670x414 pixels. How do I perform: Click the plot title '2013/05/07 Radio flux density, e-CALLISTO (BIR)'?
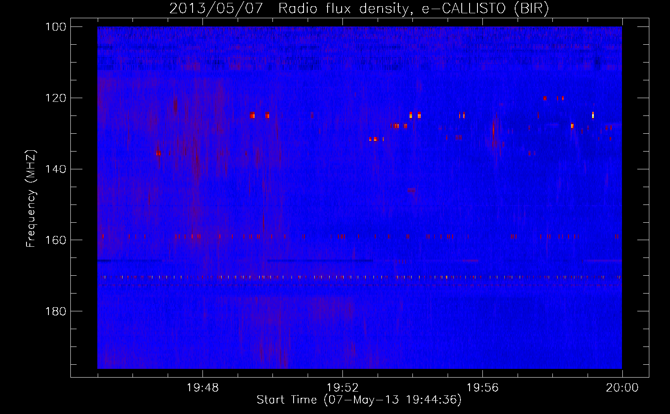coord(359,9)
